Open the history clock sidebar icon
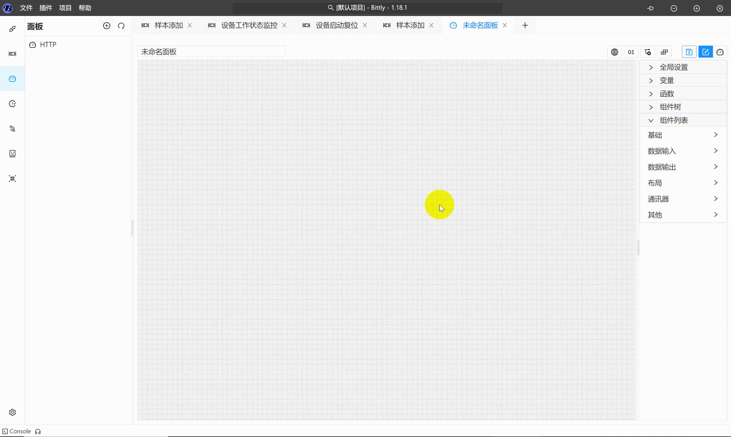Image resolution: width=731 pixels, height=437 pixels. 12,104
